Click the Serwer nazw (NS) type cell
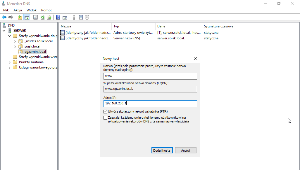The width and height of the screenshot is (300, 170). coord(127,38)
